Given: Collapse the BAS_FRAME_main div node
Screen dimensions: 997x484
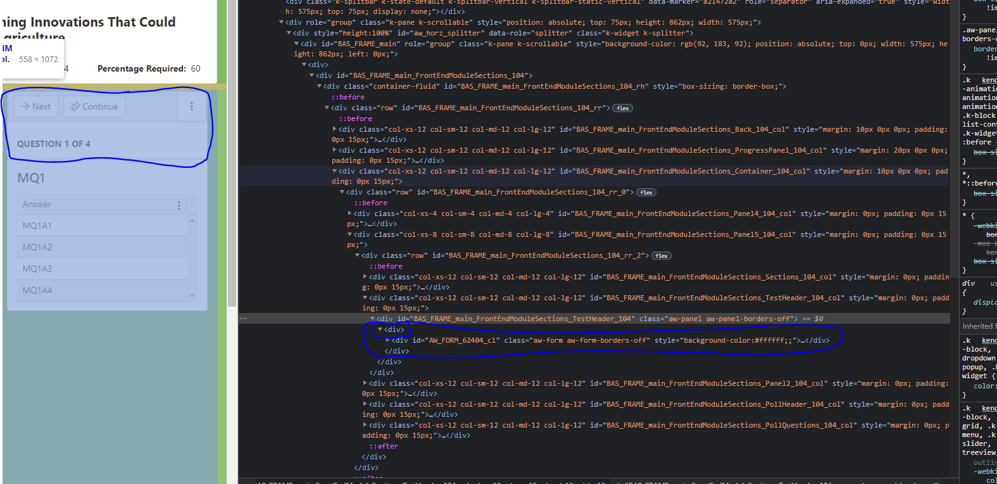Looking at the screenshot, I should click(297, 44).
